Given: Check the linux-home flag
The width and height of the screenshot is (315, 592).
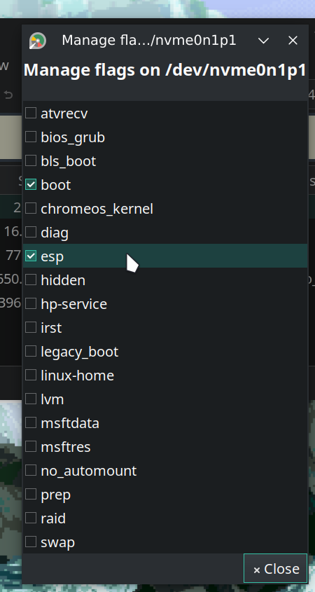Looking at the screenshot, I should pyautogui.click(x=31, y=375).
